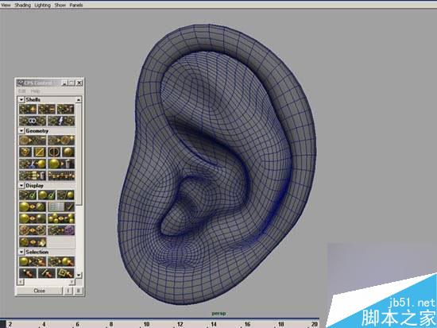Screen dimensions: 437x328
Task: Click the Display cage slash sphere icon
Action: click(65, 195)
